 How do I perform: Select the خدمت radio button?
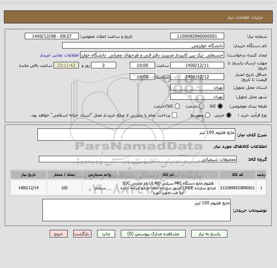(201, 106)
